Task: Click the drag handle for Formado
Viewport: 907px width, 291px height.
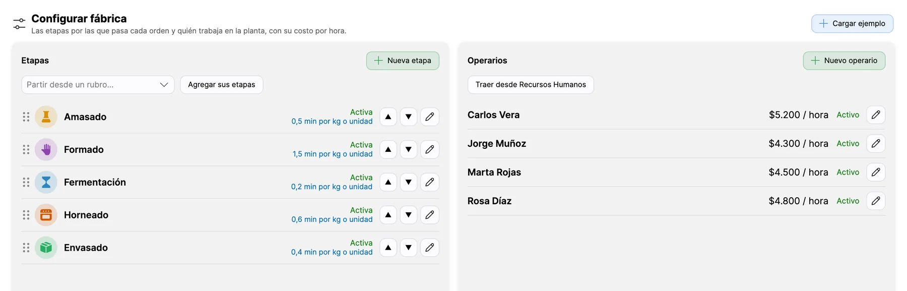Action: click(26, 150)
